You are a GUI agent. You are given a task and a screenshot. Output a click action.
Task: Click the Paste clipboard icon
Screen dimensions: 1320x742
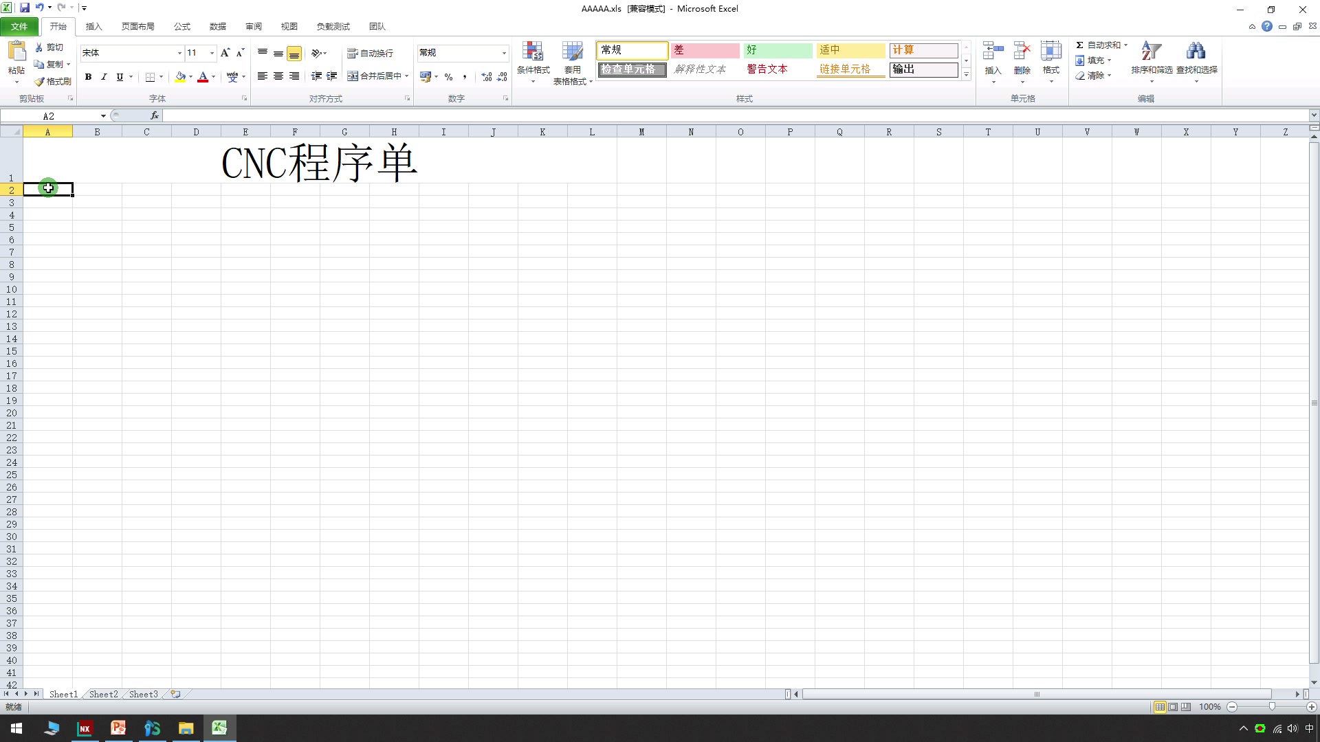[x=16, y=52]
